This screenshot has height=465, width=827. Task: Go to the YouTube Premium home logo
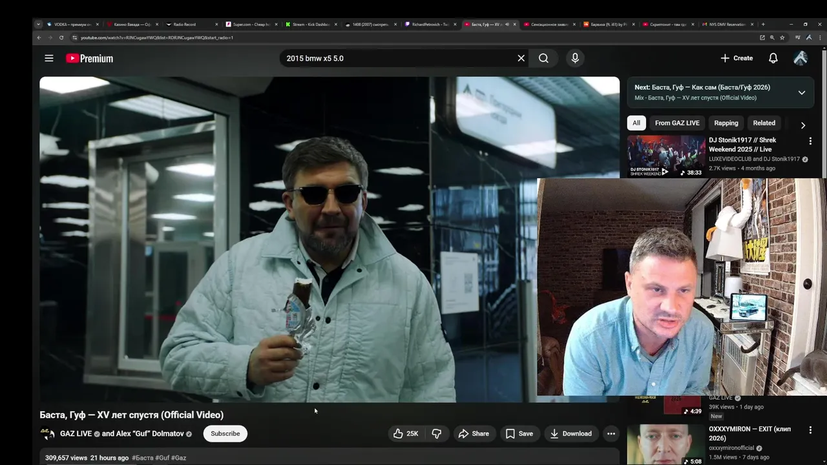click(89, 58)
